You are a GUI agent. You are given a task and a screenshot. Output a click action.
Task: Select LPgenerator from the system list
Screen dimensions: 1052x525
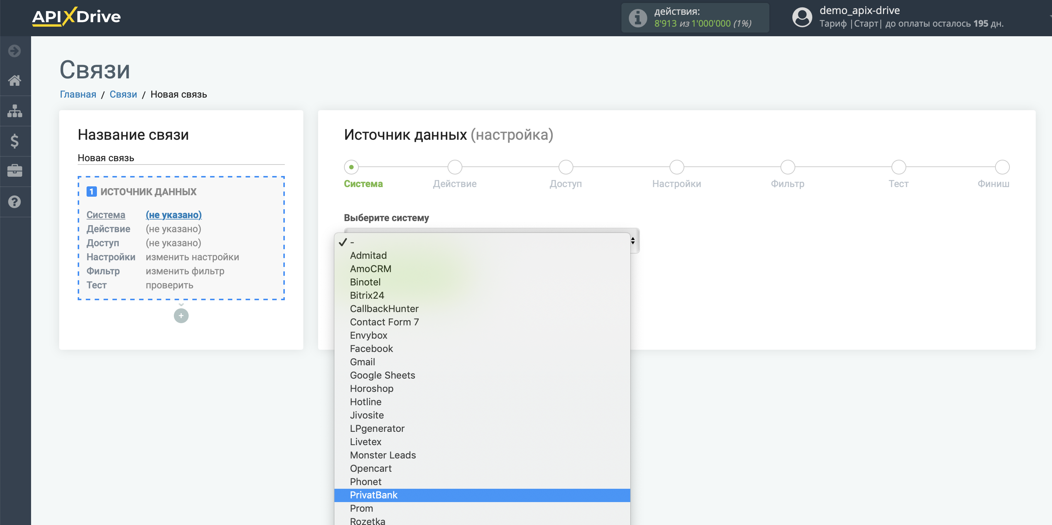[482, 429]
